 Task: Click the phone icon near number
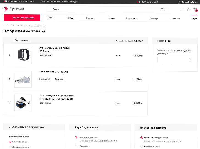(137, 2)
